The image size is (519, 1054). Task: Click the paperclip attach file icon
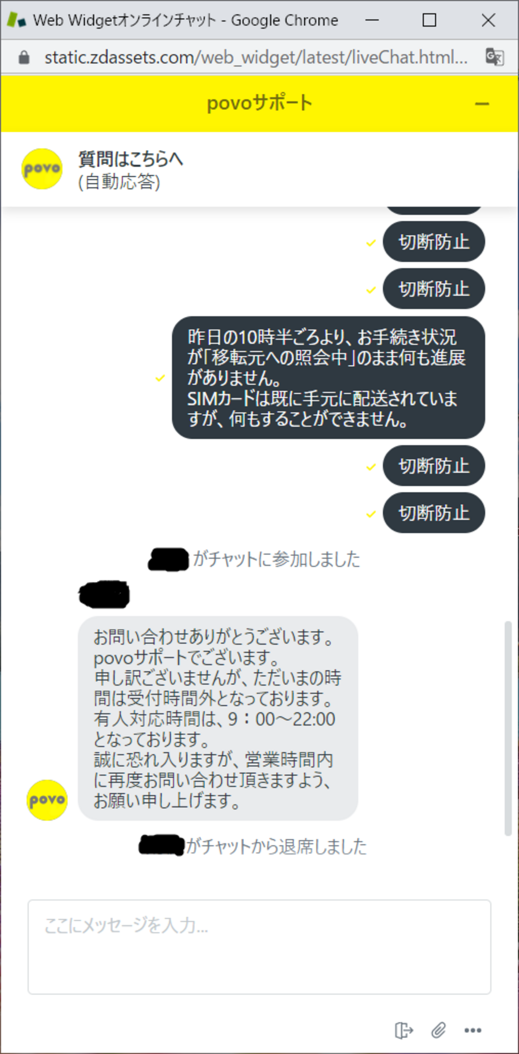[x=438, y=1030]
